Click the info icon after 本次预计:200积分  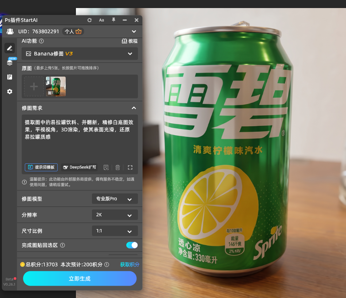(107, 264)
